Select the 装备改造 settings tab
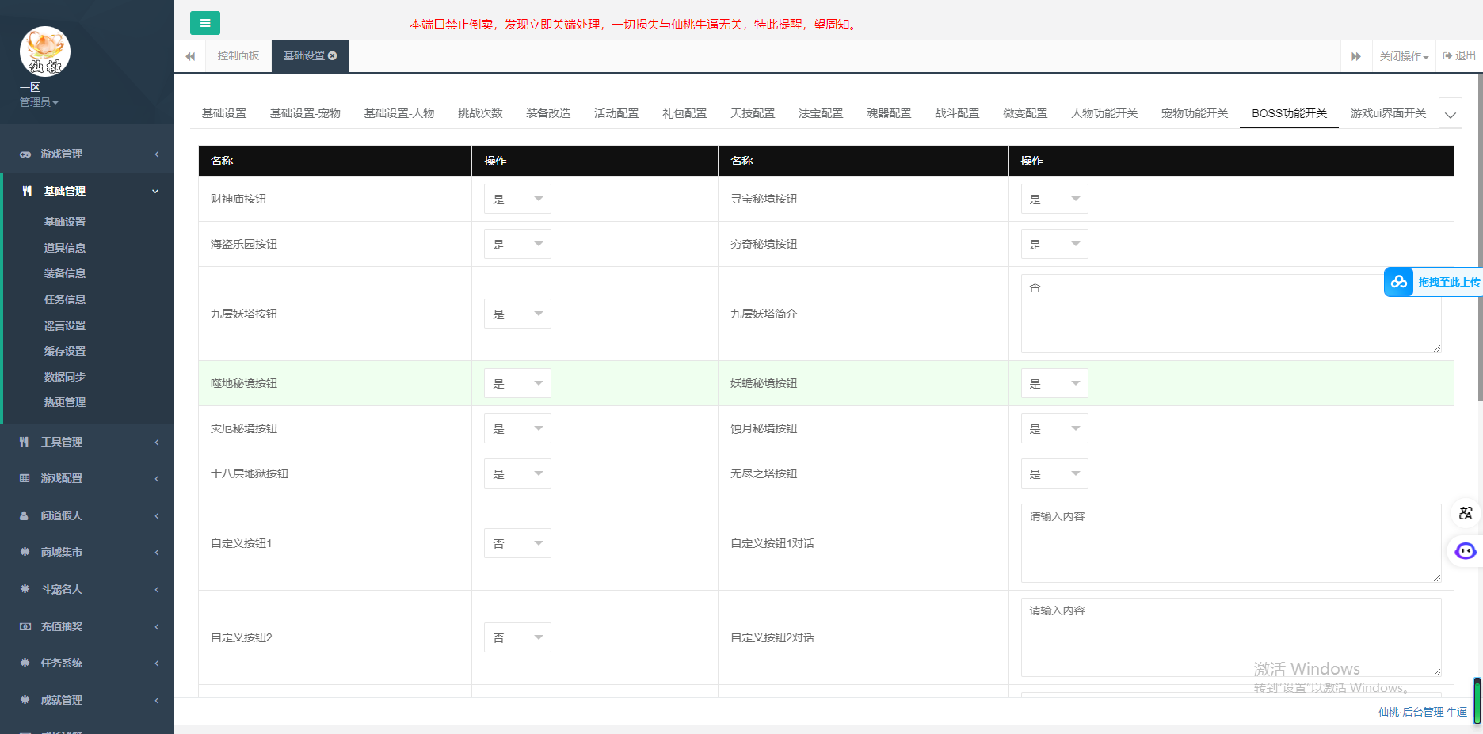 click(548, 113)
